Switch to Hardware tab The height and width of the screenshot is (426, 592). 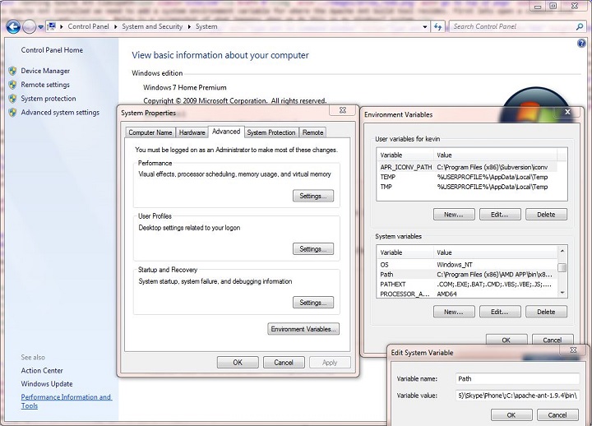(192, 132)
